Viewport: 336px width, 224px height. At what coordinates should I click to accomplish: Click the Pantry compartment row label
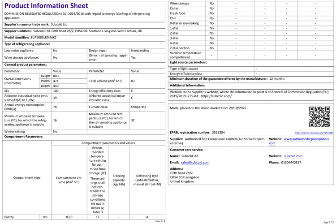pos(9,217)
